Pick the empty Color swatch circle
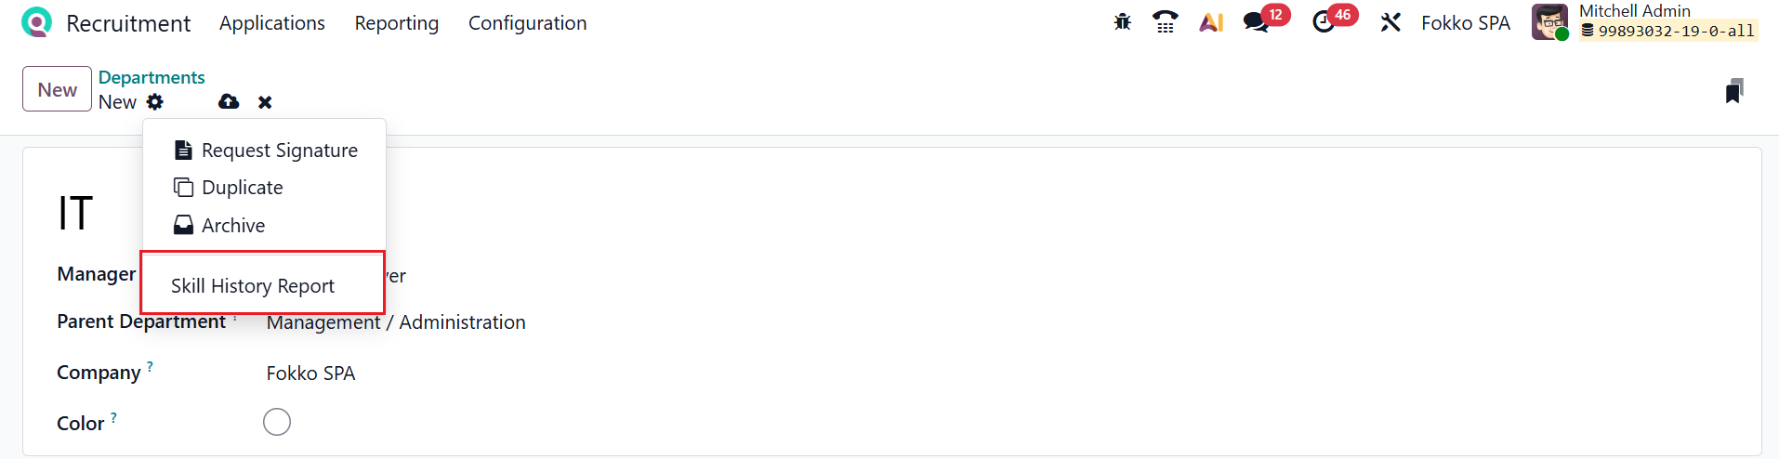 (x=277, y=422)
